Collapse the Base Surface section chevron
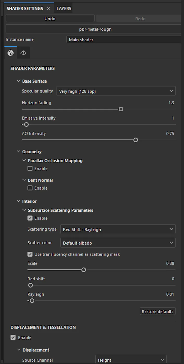184x364 pixels. 19,81
